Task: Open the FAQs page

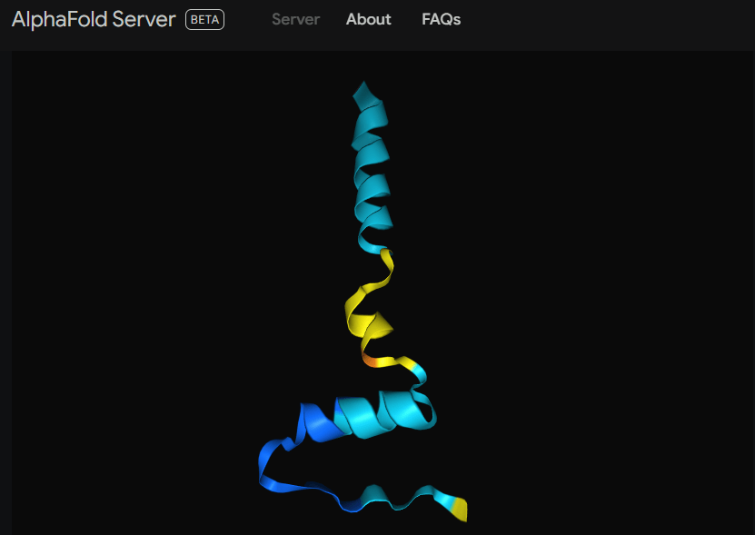Action: pyautogui.click(x=441, y=19)
